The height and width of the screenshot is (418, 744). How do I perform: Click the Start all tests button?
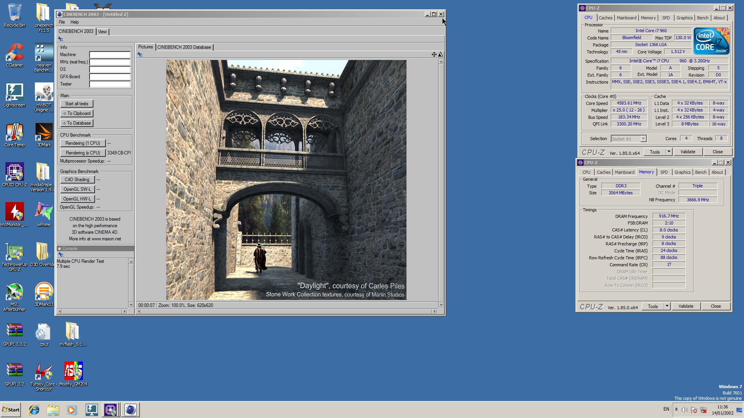click(x=77, y=104)
